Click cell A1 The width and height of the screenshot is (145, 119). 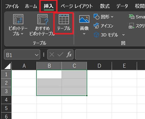pos(24,74)
